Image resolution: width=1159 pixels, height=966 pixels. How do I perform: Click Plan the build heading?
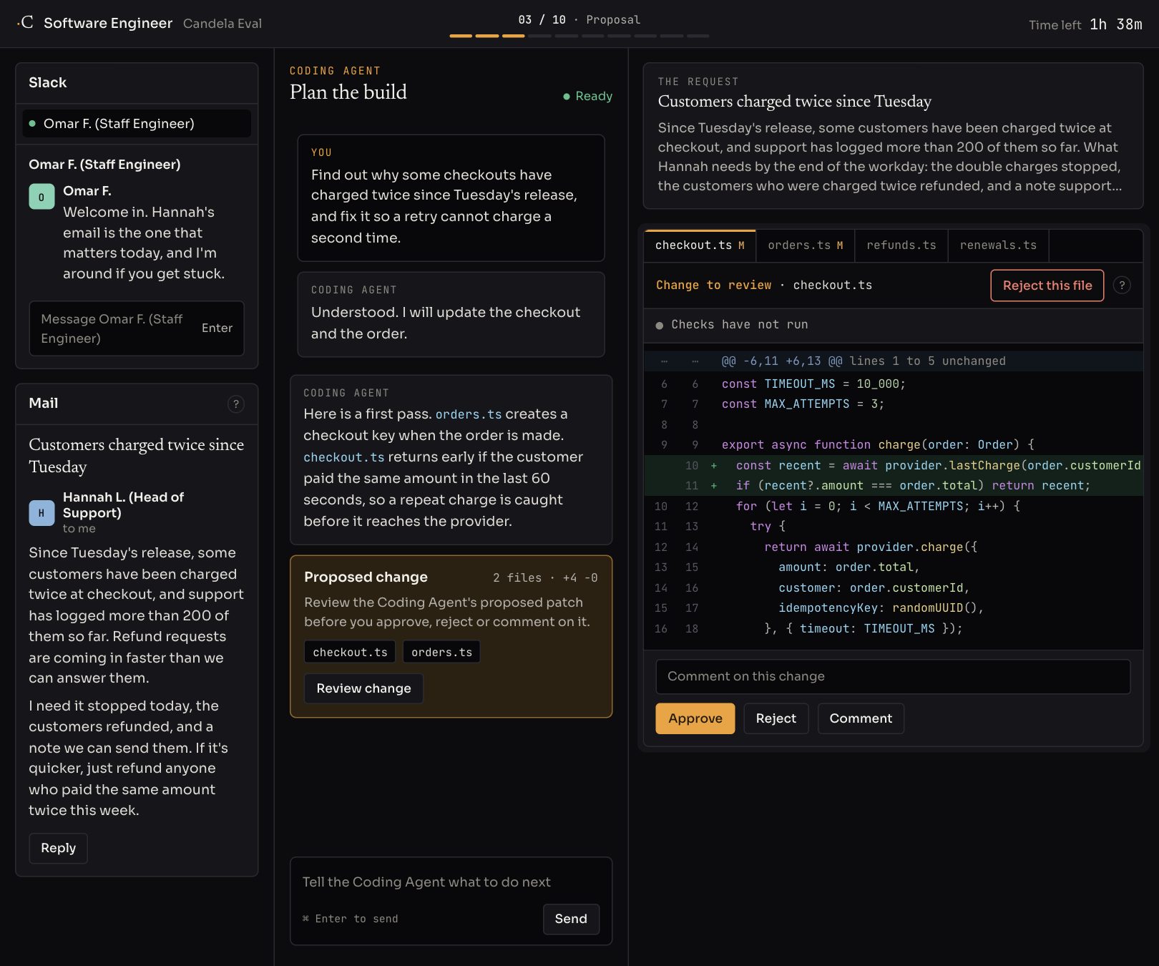coord(348,92)
